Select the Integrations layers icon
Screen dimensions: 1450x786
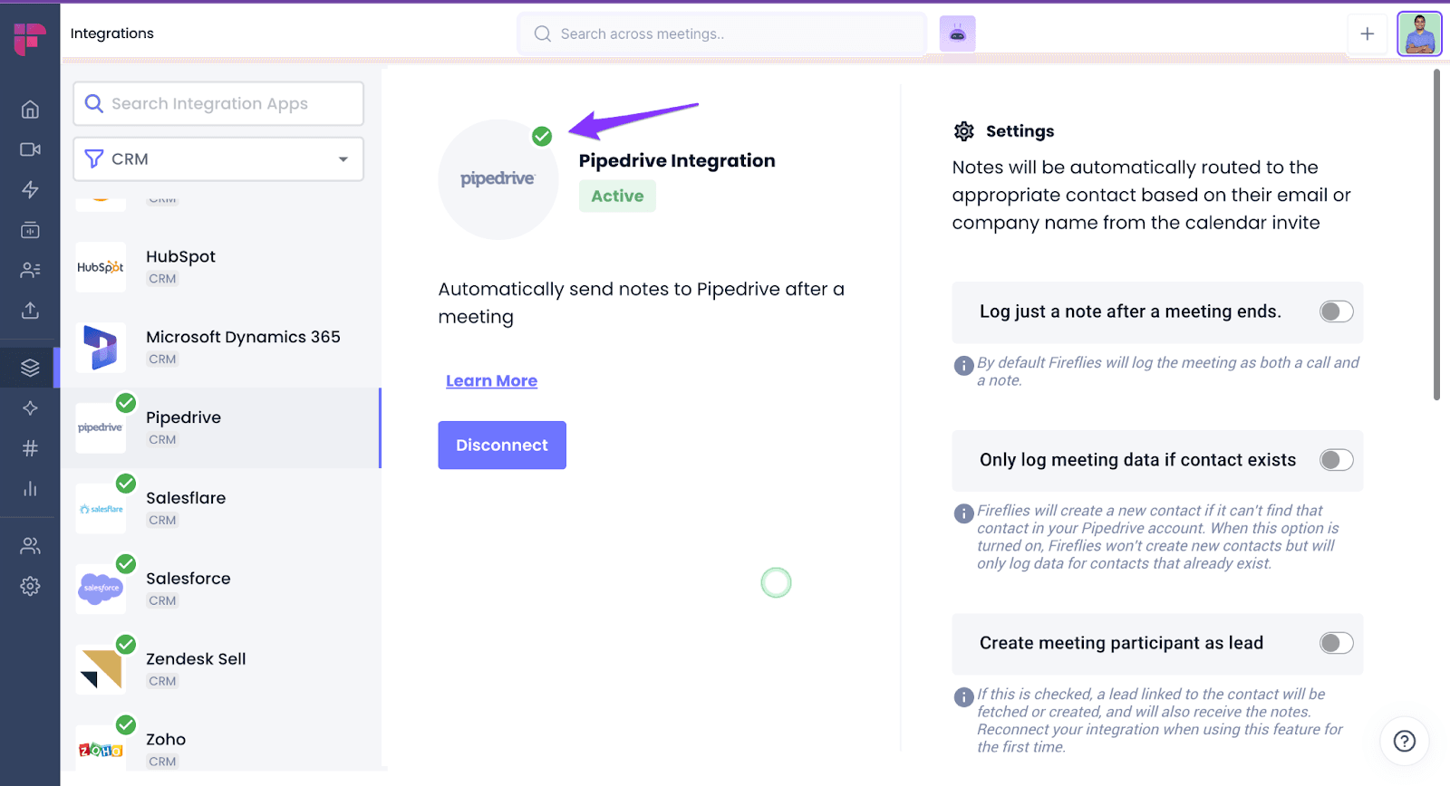click(x=30, y=368)
